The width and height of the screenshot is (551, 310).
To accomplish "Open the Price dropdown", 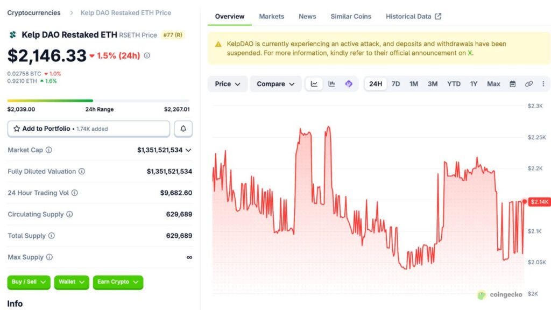I will click(227, 83).
